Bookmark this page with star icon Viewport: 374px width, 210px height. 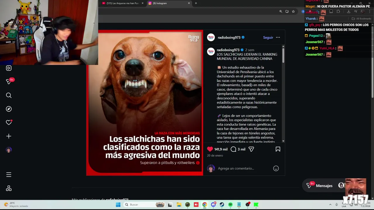click(293, 11)
